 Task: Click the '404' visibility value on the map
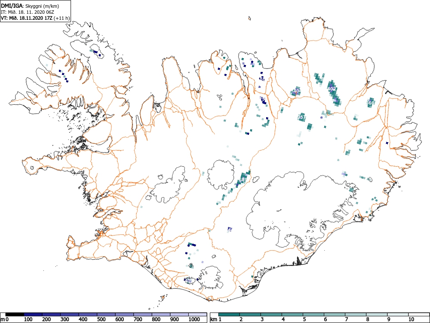tap(297, 91)
